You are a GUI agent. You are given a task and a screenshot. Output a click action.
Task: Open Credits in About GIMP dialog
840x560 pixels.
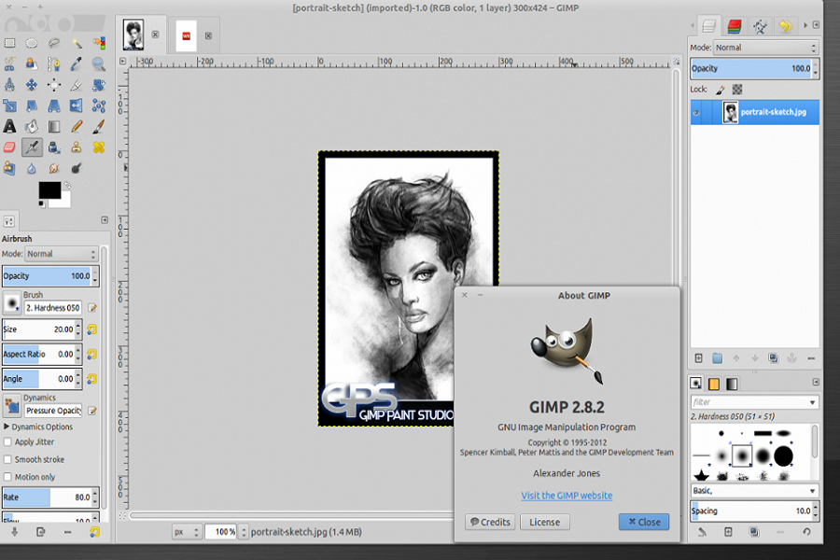click(490, 522)
